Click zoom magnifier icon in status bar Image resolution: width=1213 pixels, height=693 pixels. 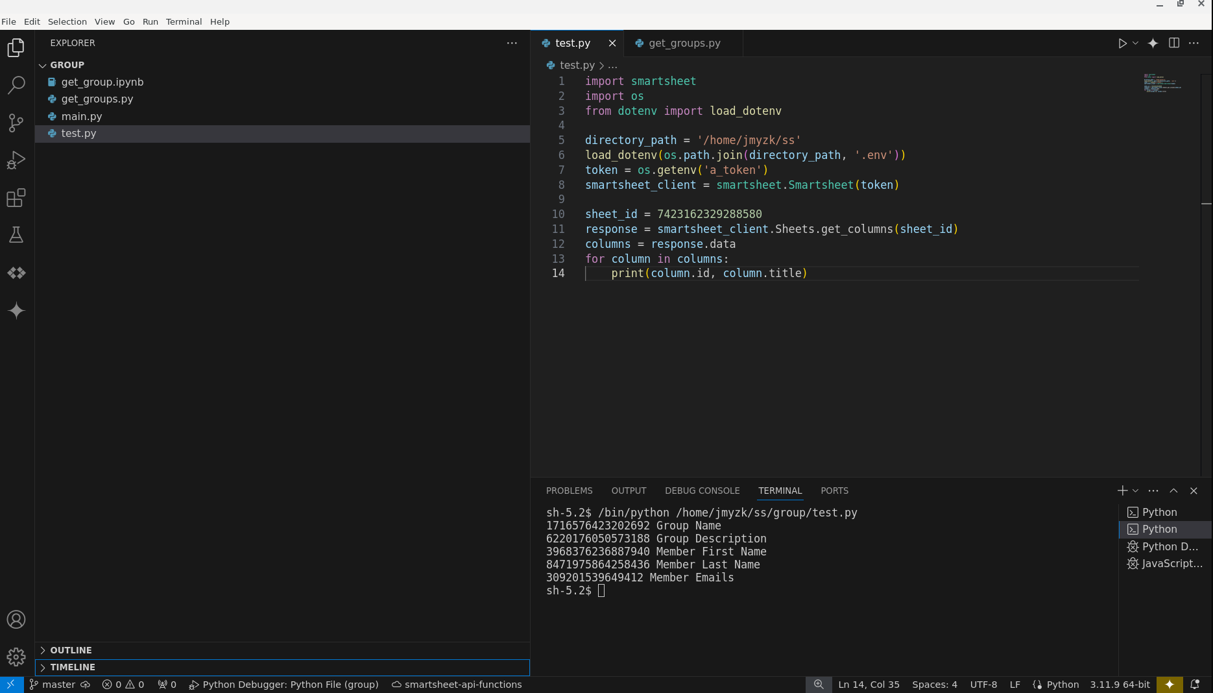pos(819,685)
